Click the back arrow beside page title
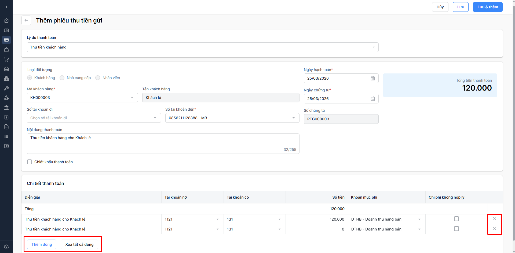Screen dimensions: 515x253 point(26,20)
